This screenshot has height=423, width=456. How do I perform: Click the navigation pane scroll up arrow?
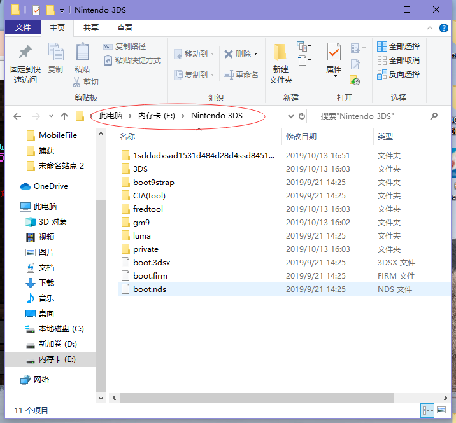pos(101,134)
